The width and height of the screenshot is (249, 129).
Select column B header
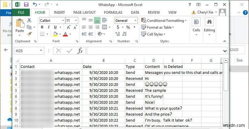[x=104, y=60]
